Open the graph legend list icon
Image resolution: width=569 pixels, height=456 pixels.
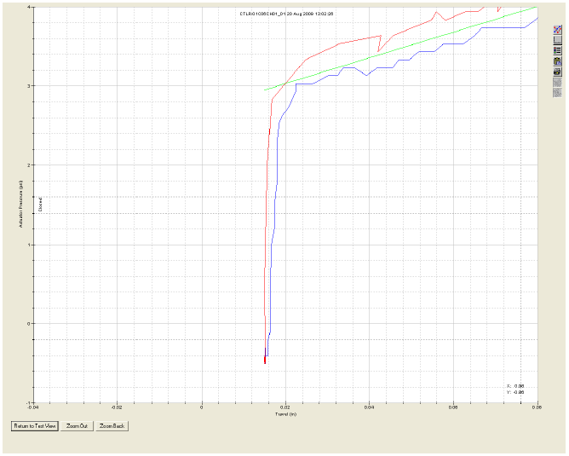tap(557, 51)
